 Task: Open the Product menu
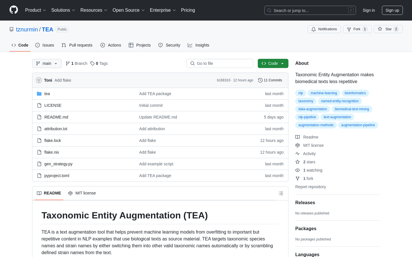(35, 10)
